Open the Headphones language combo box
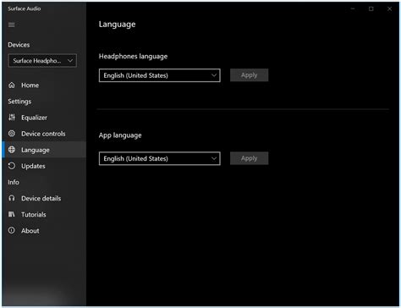 160,75
